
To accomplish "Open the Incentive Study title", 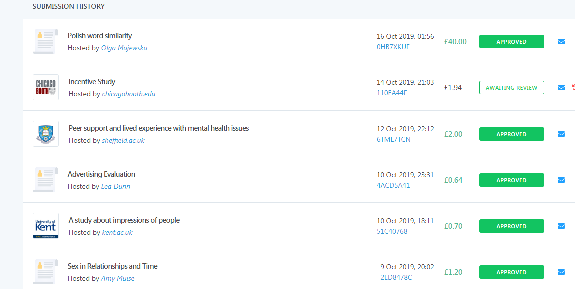I will [92, 82].
